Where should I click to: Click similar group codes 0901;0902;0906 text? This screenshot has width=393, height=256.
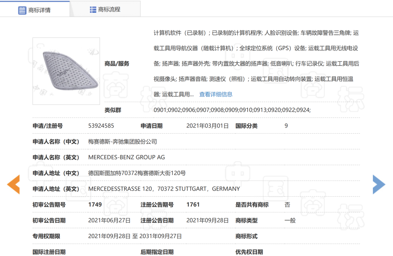[x=232, y=110]
